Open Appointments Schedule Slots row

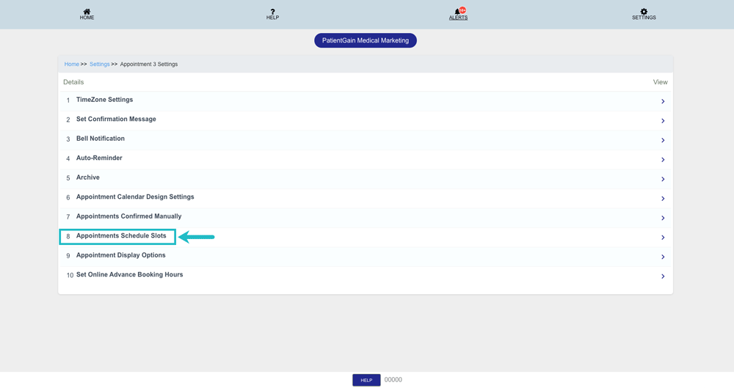[365, 238]
